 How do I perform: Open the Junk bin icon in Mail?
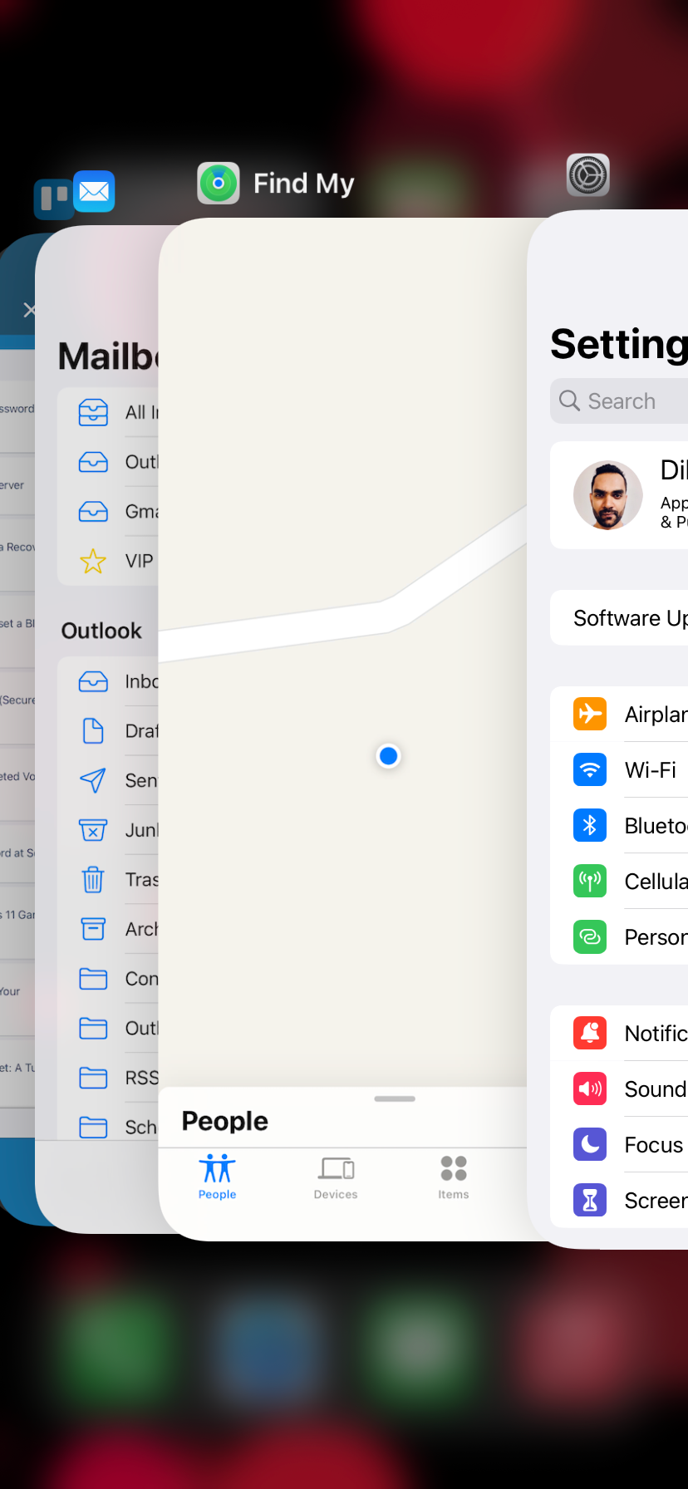tap(93, 830)
